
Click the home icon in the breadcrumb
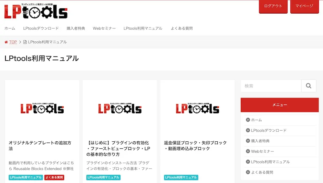point(6,42)
